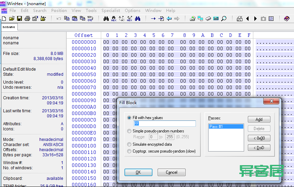
Task: Click the blue Back arrow icon
Action: [x=169, y=18]
